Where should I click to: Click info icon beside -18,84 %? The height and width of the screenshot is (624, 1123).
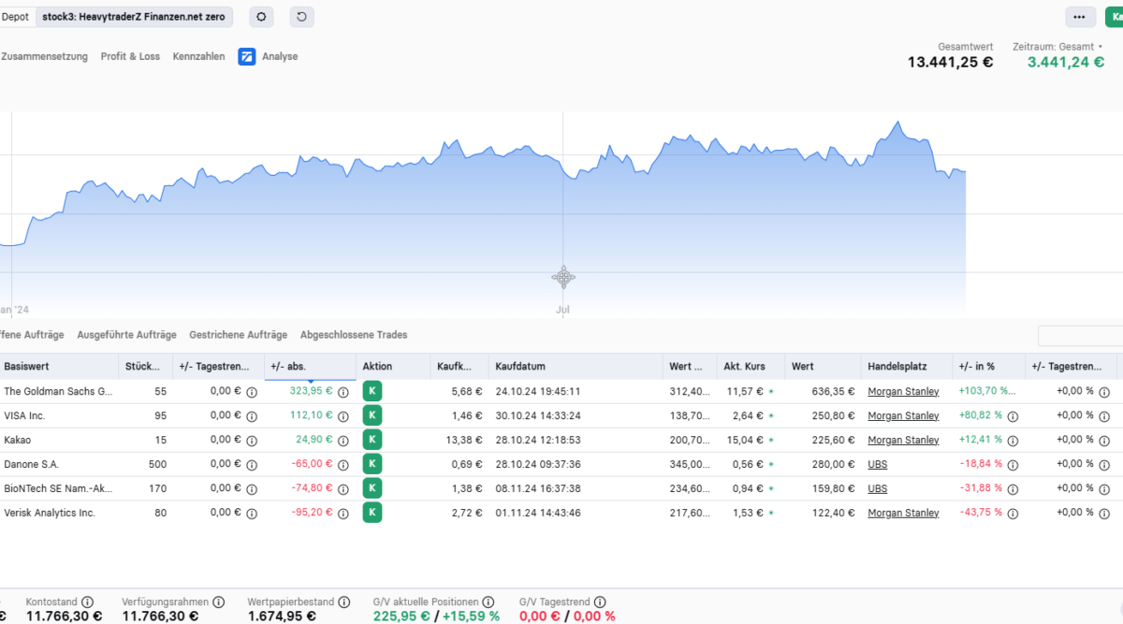tap(1013, 465)
